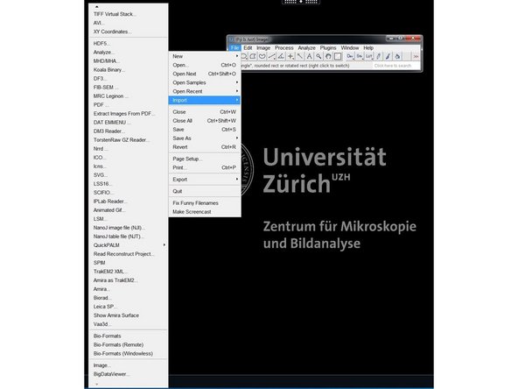518x389 pixels.
Task: Expand the QuickPALM submenu
Action: 129,245
